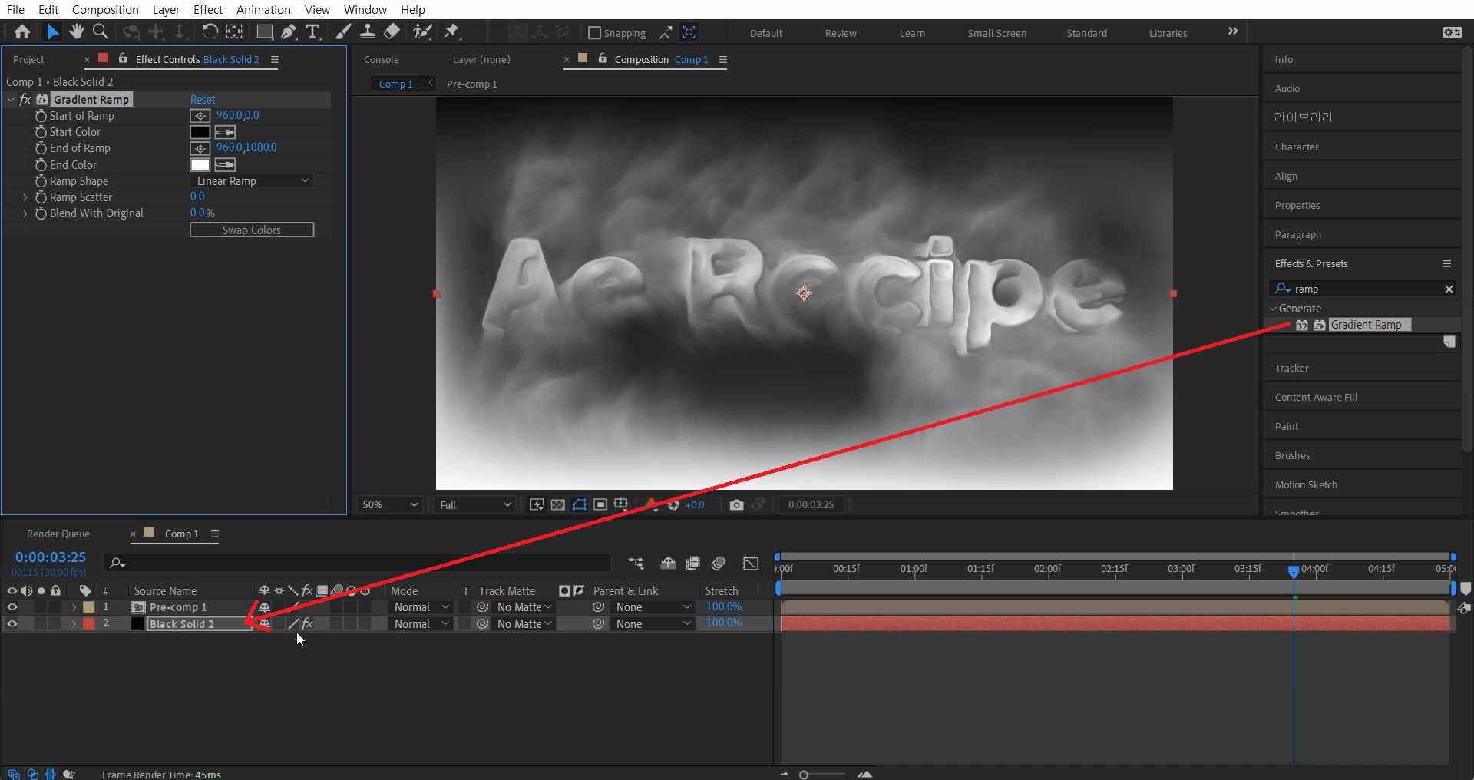This screenshot has height=780, width=1474.
Task: Open Track Matte dropdown for Black Solid 2
Action: pyautogui.click(x=524, y=624)
